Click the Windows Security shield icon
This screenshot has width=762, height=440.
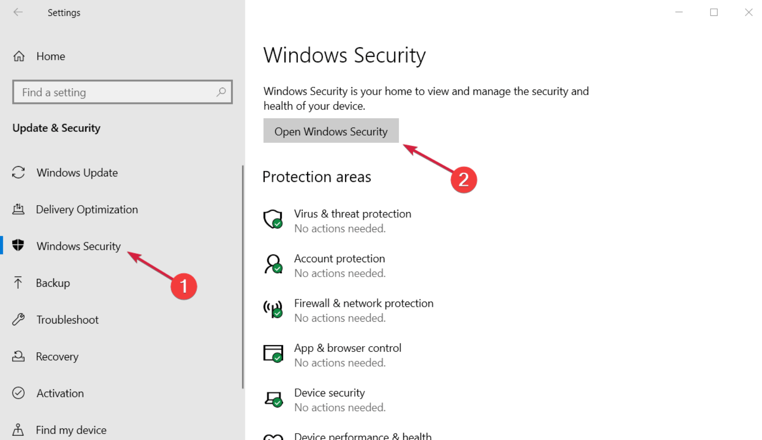(19, 246)
